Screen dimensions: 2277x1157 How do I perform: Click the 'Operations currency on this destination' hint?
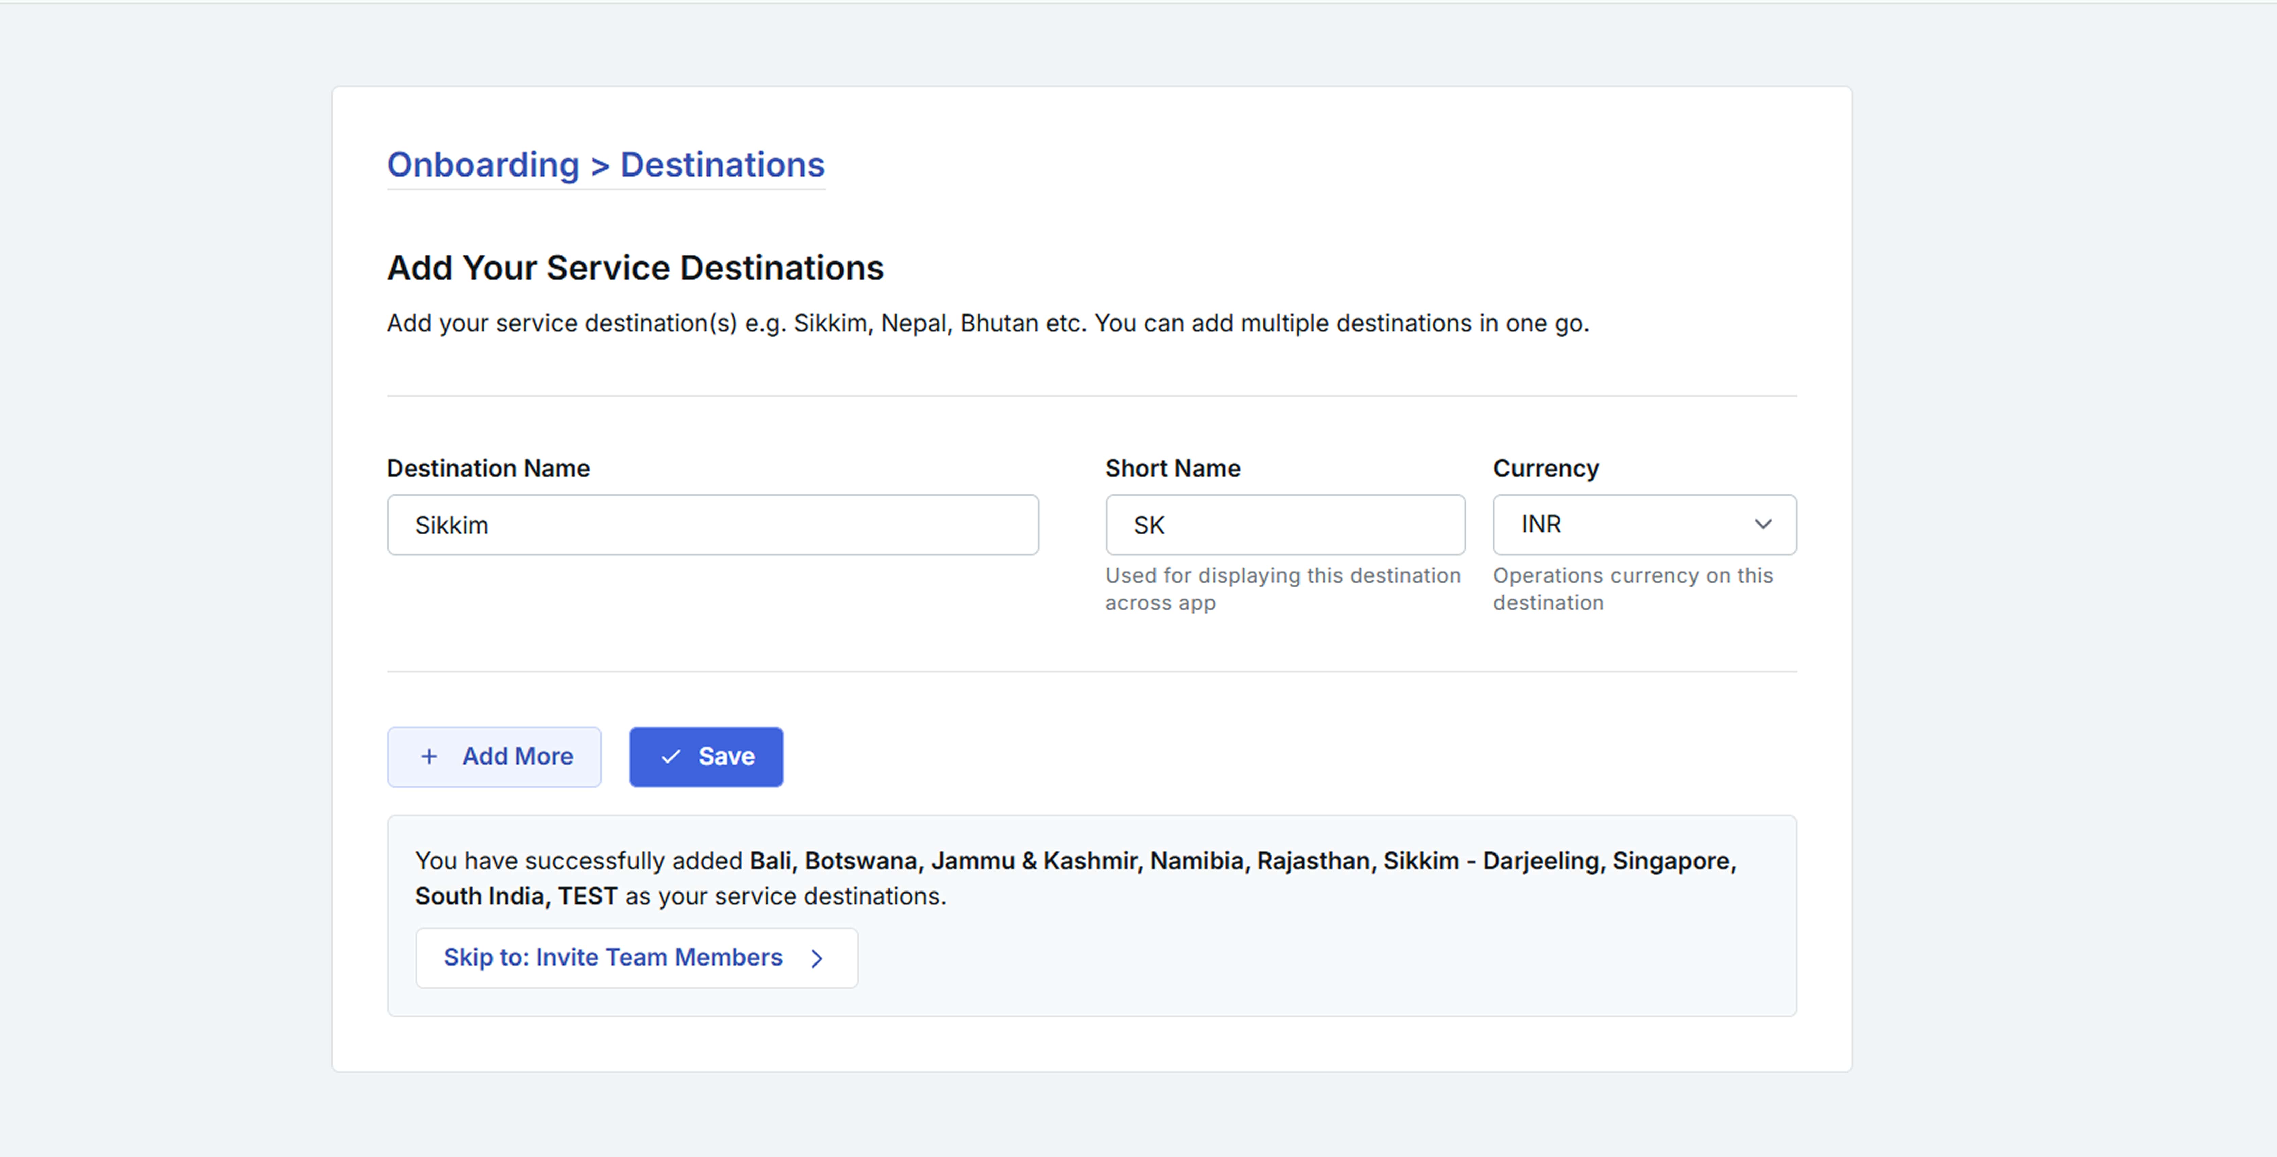click(x=1633, y=589)
